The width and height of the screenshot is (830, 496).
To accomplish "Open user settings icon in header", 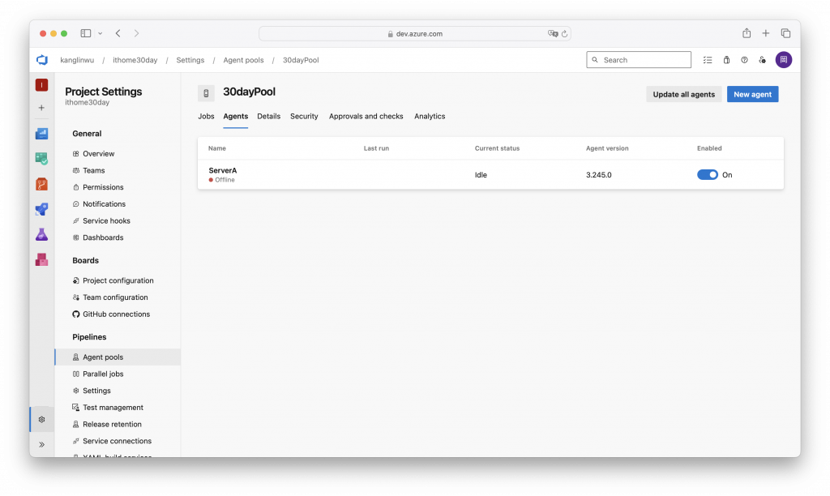I will (762, 60).
